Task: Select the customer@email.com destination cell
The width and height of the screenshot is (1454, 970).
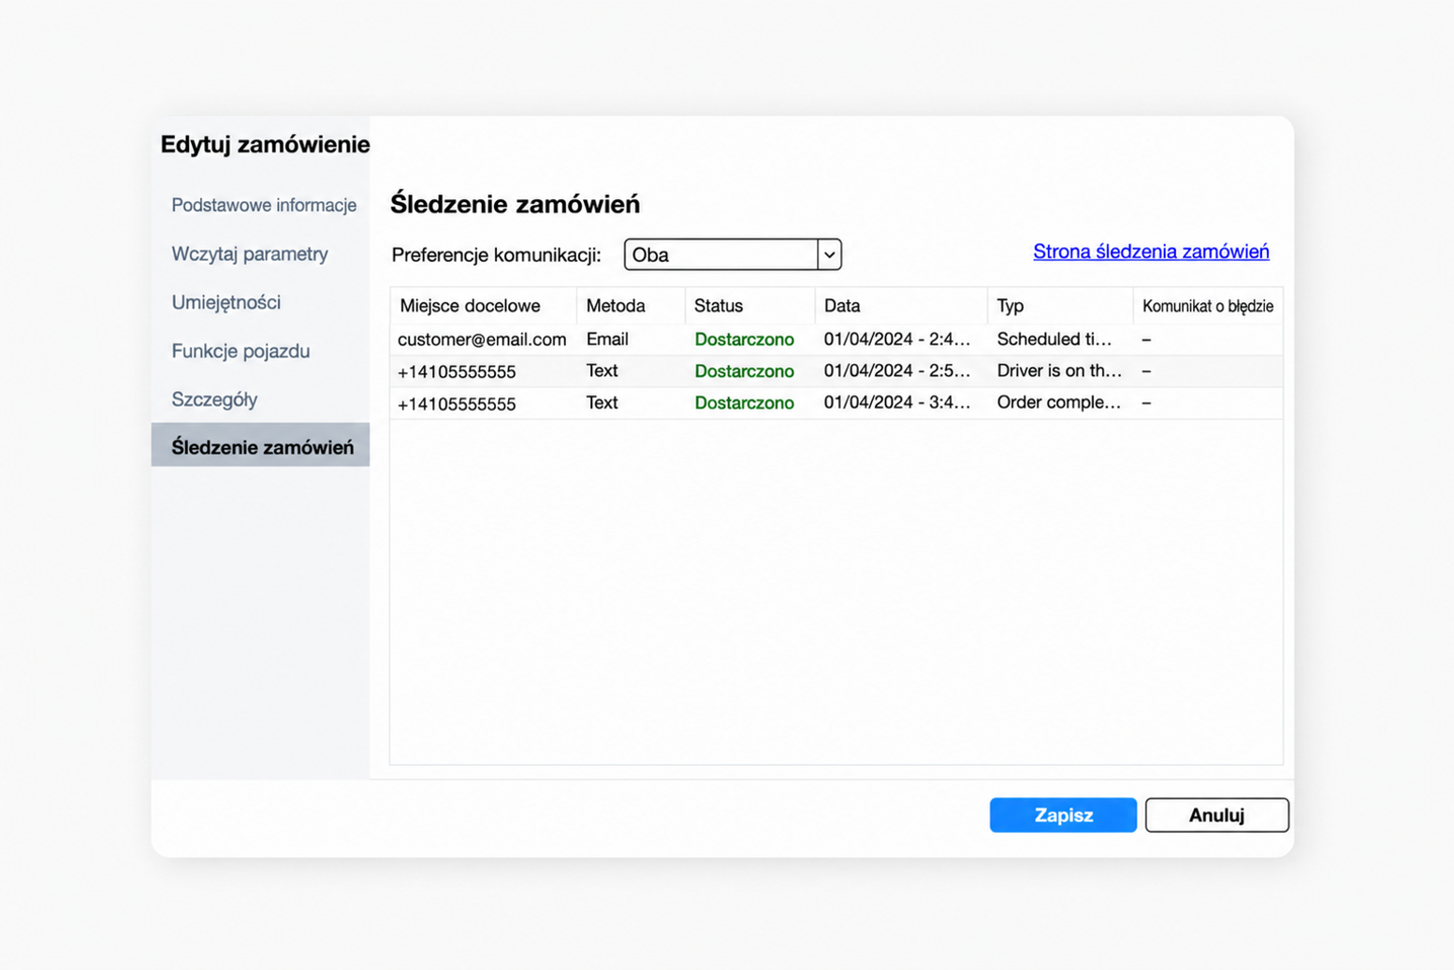Action: click(482, 340)
